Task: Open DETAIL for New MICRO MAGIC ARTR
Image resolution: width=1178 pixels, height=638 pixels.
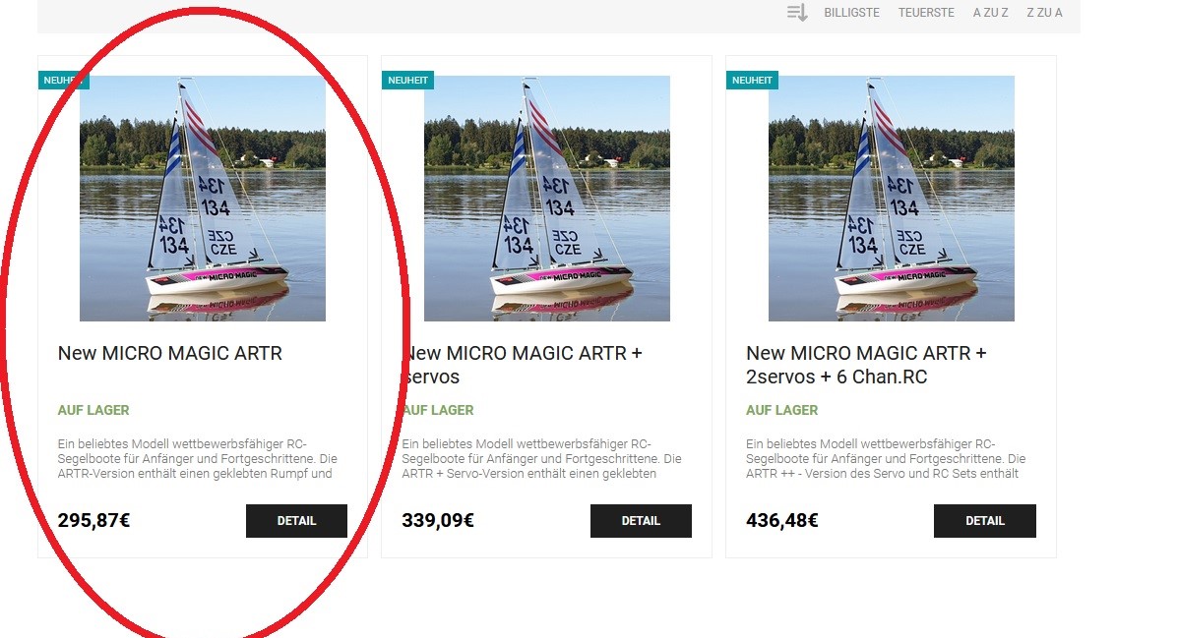Action: coord(296,520)
